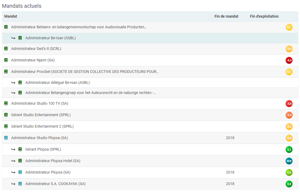Click the Fin d'exploitation column header

point(264,17)
